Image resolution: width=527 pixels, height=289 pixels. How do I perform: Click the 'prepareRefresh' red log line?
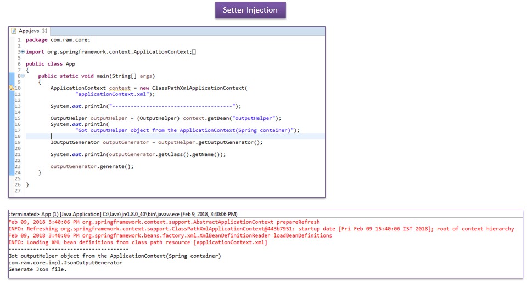pyautogui.click(x=164, y=222)
